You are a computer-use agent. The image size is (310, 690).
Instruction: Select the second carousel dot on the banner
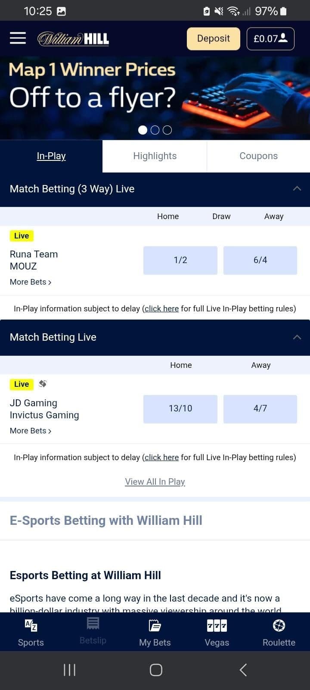click(155, 130)
